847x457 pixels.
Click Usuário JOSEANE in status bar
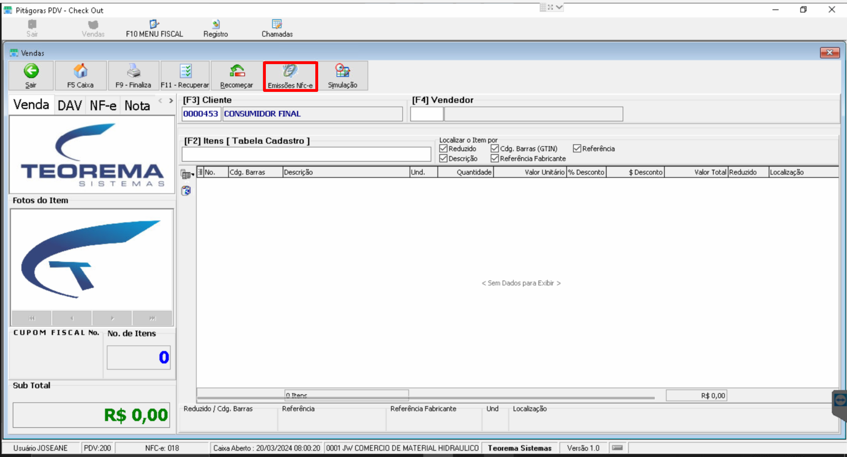(41, 448)
